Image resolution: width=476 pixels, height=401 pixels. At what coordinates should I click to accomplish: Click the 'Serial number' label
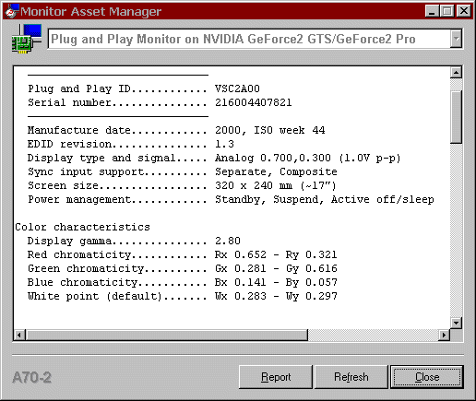tap(69, 102)
